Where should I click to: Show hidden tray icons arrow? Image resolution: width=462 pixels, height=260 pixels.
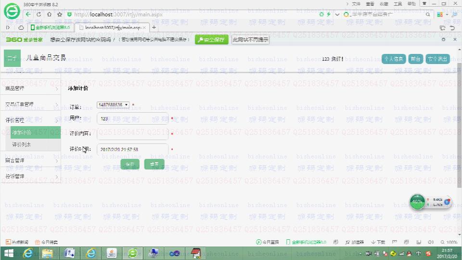click(x=360, y=254)
